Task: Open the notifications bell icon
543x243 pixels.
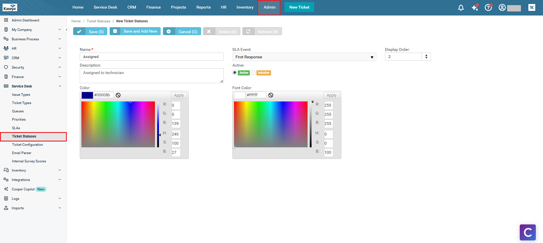Action: (461, 8)
